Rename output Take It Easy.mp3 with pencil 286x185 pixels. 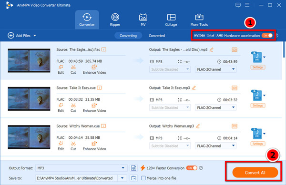[194, 88]
